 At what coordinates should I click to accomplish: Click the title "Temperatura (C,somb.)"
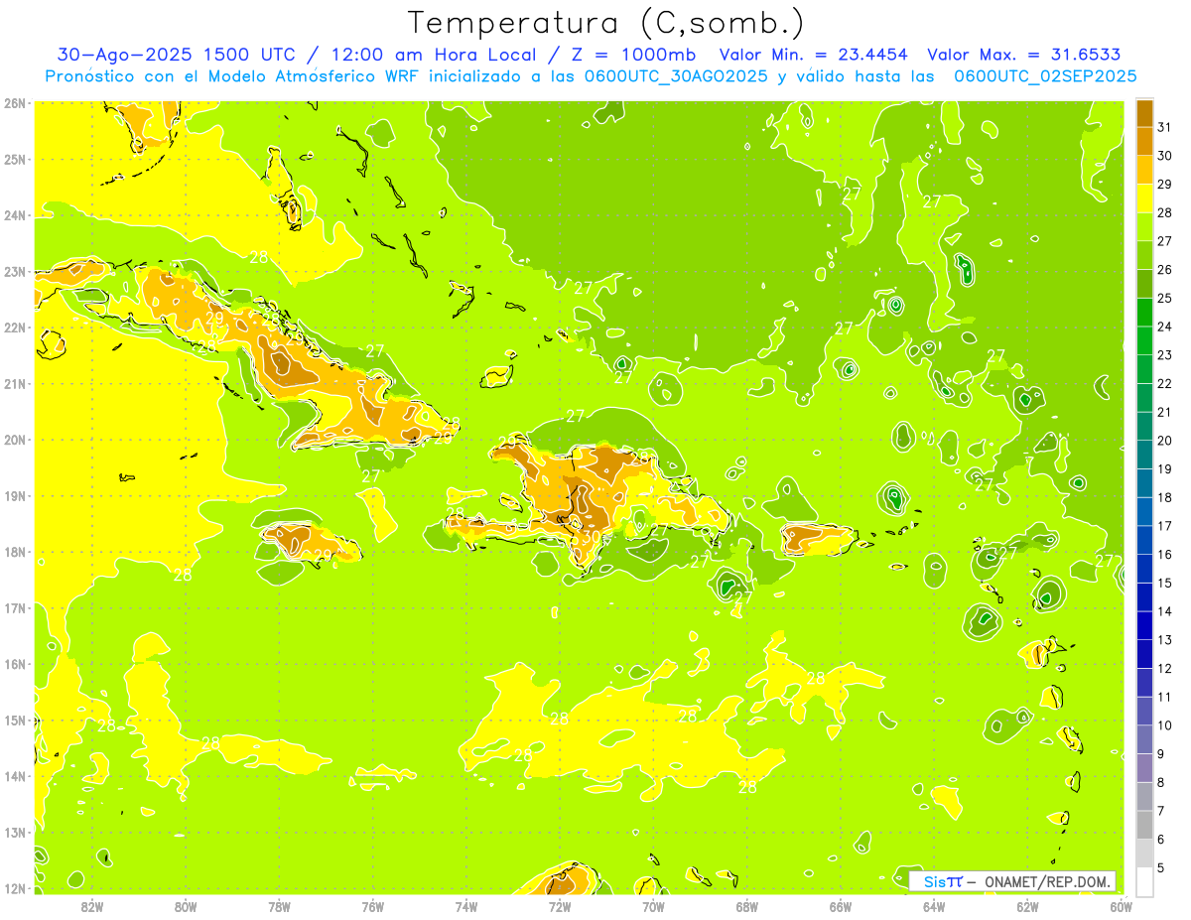[x=605, y=23]
